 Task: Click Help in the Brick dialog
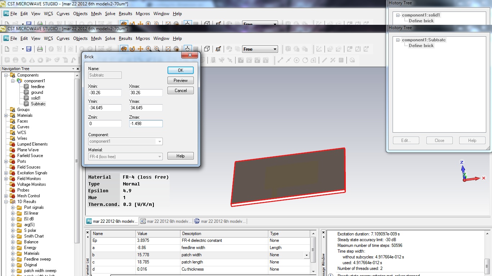click(180, 156)
